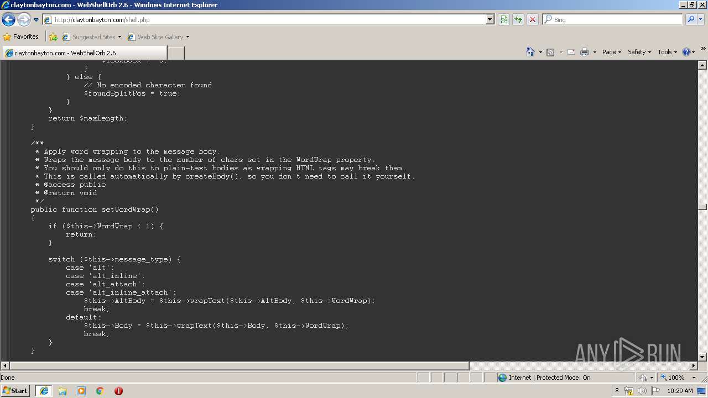Refresh the page with the Refresh icon
The height and width of the screenshot is (398, 708).
pos(518,20)
